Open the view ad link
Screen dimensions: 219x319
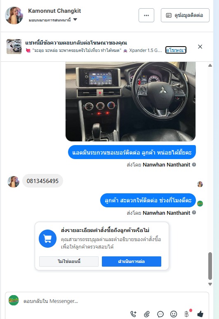(176, 50)
